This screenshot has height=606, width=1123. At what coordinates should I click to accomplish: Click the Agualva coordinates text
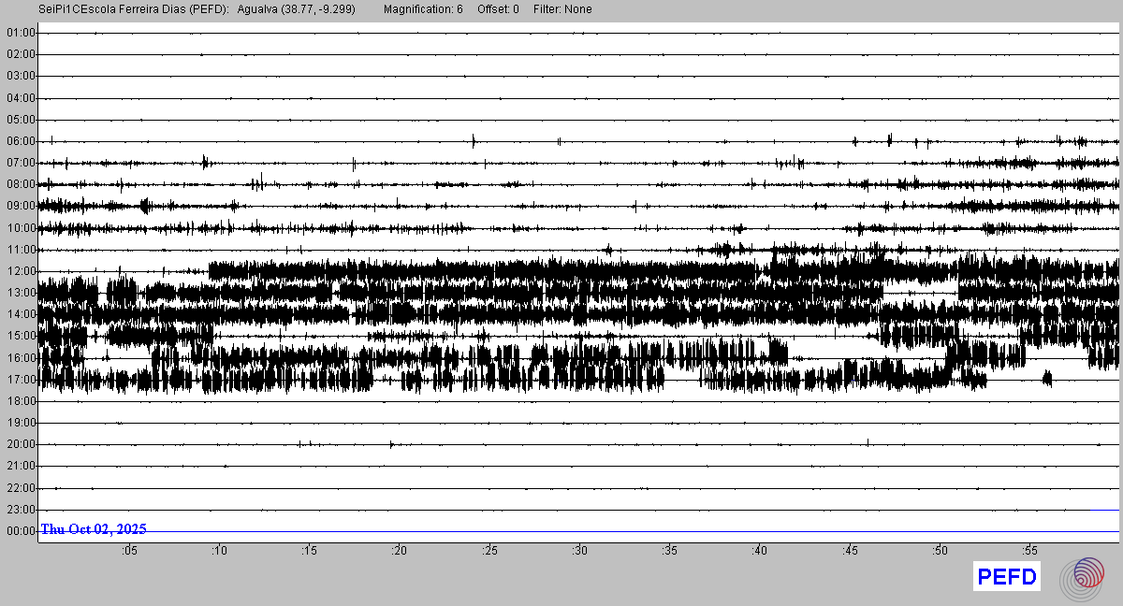[297, 9]
